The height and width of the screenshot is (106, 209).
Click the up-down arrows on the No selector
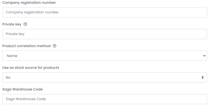(x=203, y=77)
